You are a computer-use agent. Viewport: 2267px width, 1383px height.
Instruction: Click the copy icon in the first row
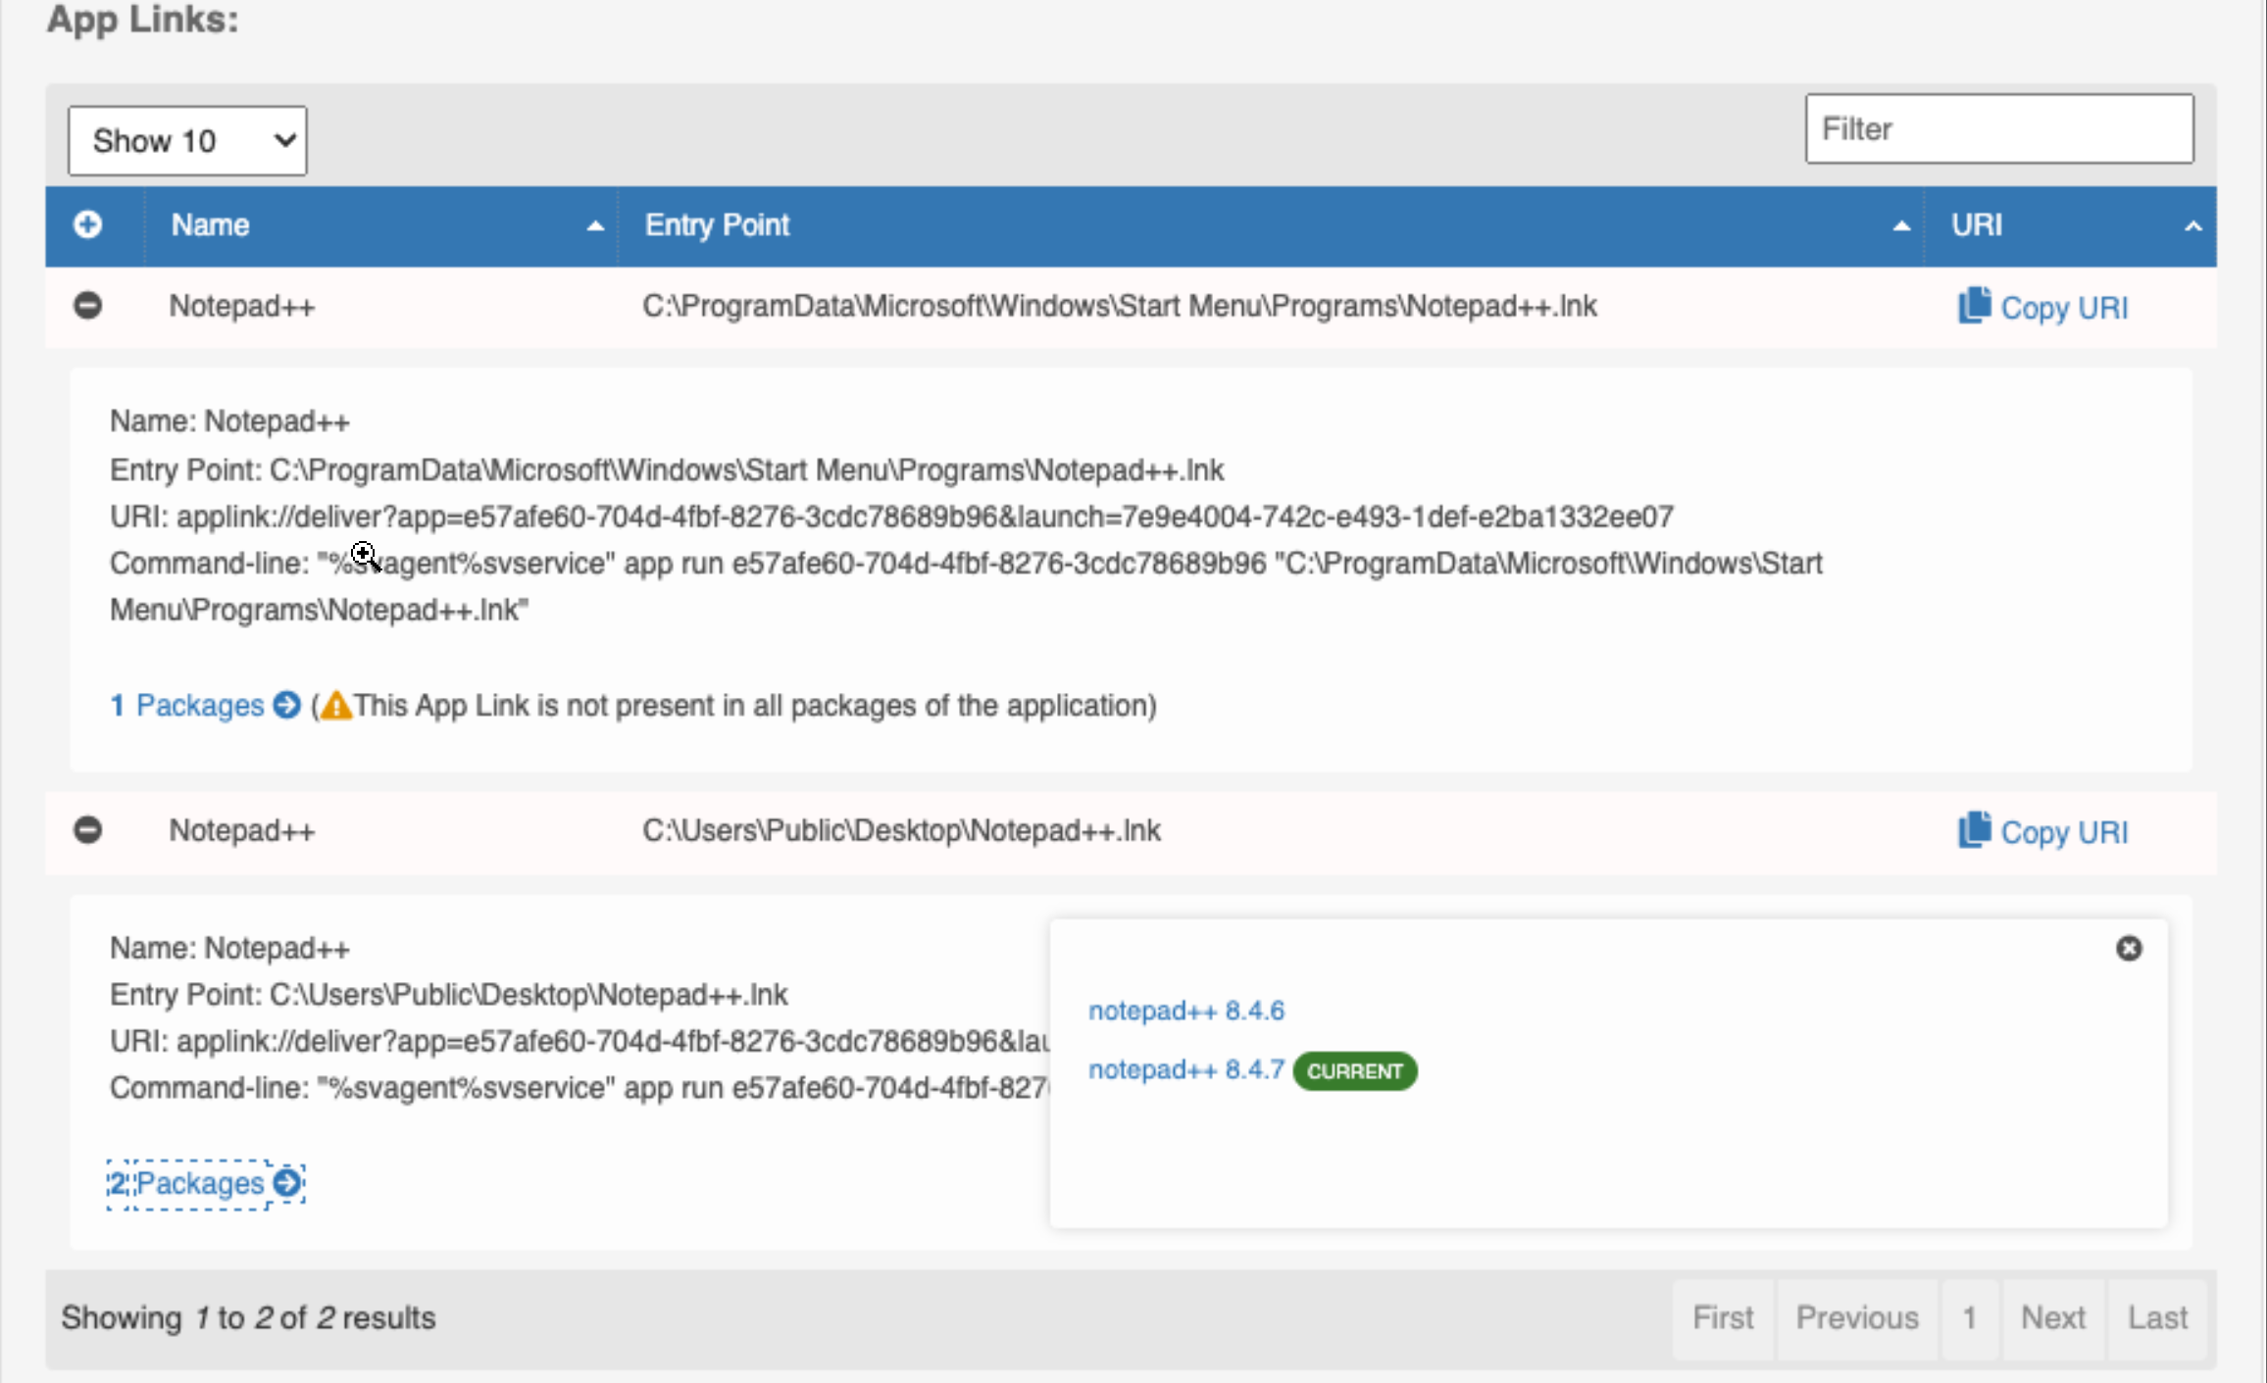tap(1974, 306)
